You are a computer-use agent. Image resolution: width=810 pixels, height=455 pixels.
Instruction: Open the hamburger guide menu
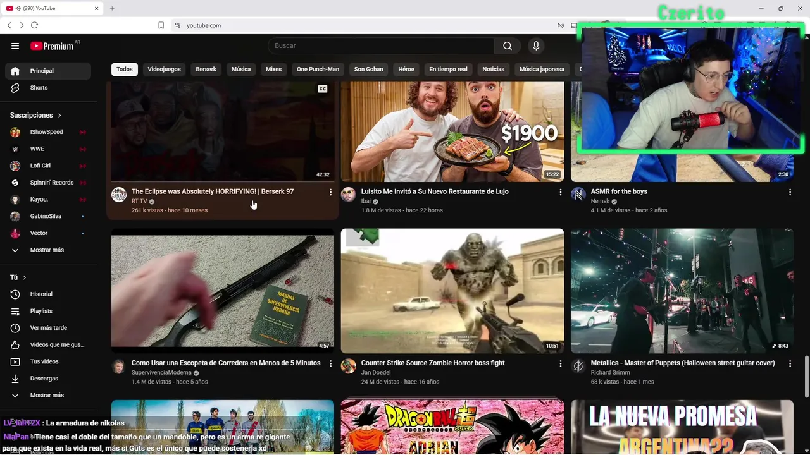click(15, 46)
